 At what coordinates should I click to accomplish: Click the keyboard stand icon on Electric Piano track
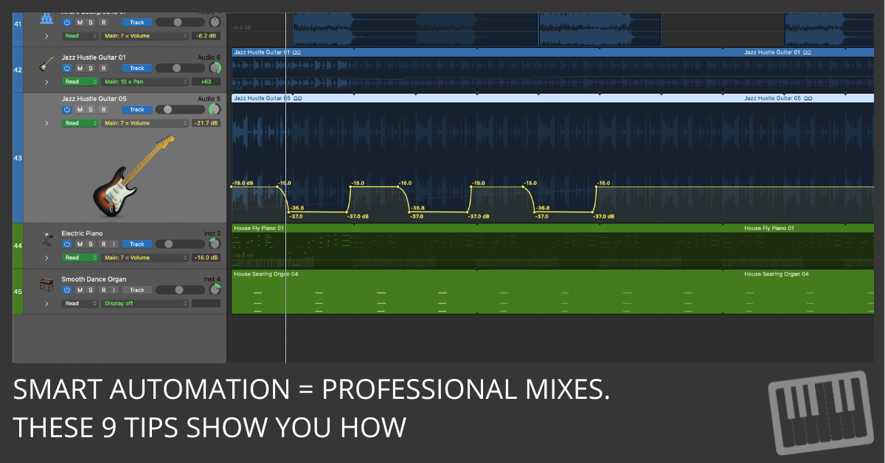pyautogui.click(x=46, y=238)
